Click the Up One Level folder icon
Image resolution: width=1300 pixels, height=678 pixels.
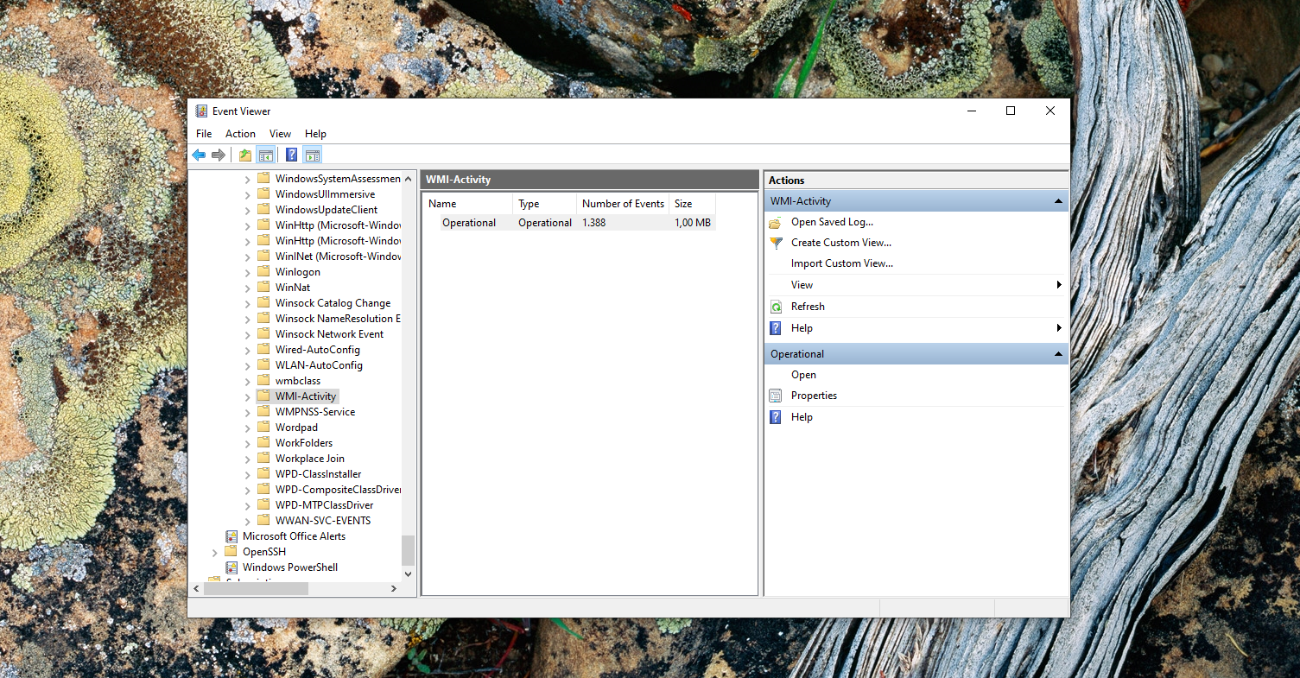pyautogui.click(x=245, y=155)
